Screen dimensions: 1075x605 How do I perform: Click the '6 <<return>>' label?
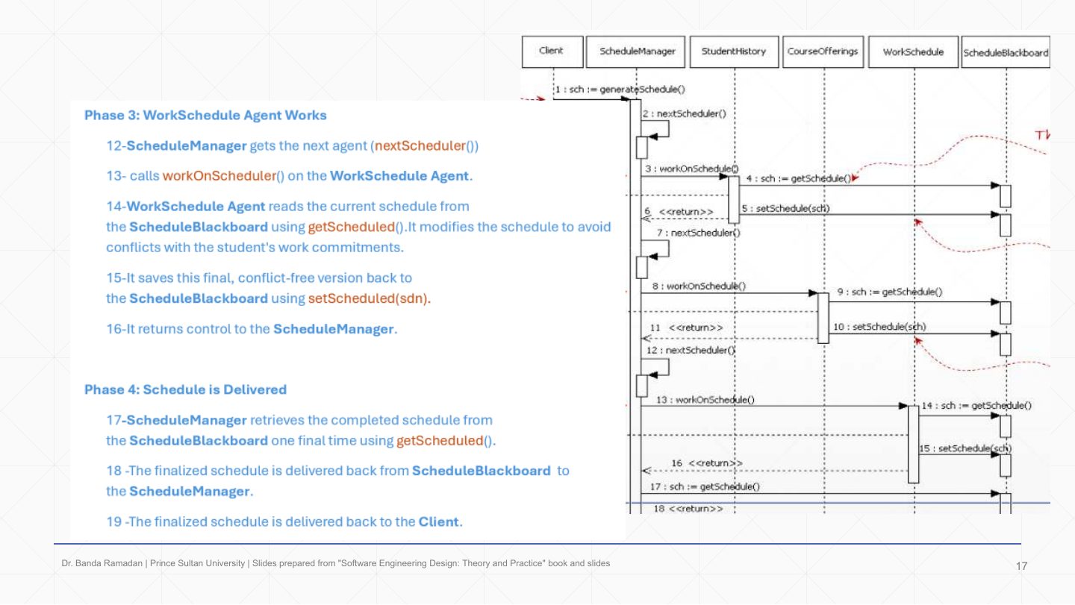tap(679, 212)
